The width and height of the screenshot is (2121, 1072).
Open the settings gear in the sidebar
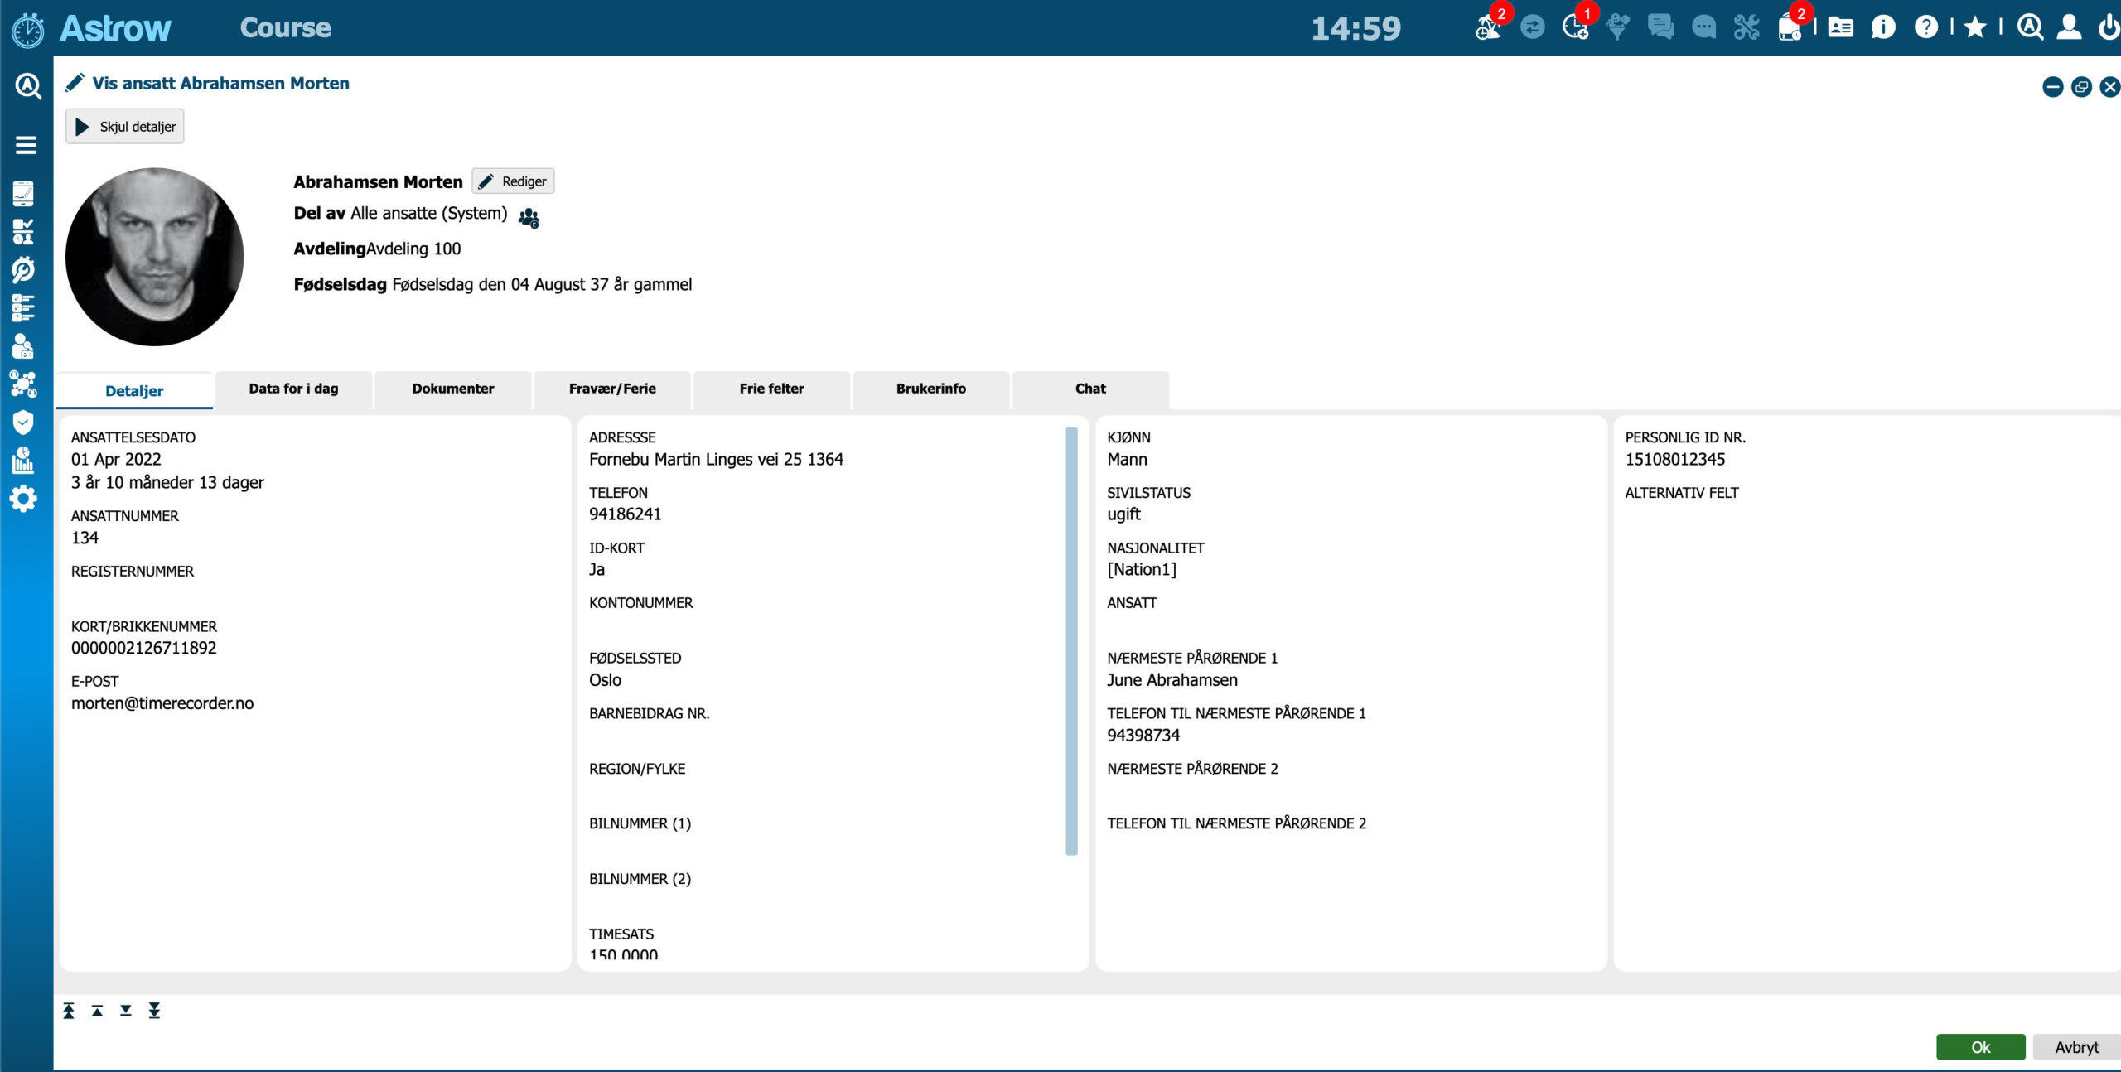[23, 498]
